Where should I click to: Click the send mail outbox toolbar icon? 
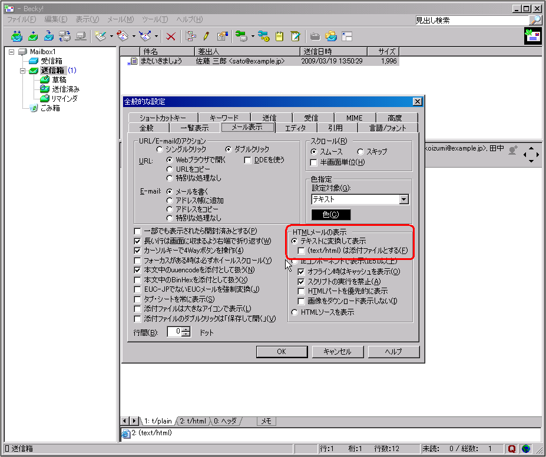[33, 36]
